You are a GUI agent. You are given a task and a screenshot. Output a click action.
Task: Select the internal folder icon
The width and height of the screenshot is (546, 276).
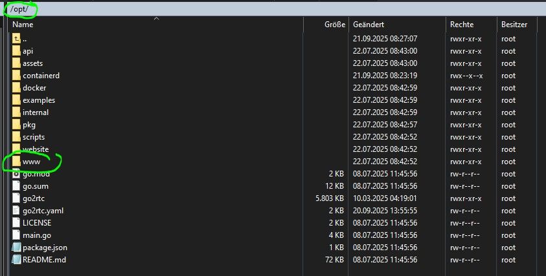pyautogui.click(x=16, y=112)
